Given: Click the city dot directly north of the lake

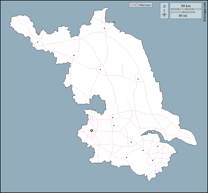Looking at the screenshot, I should coord(100,70).
